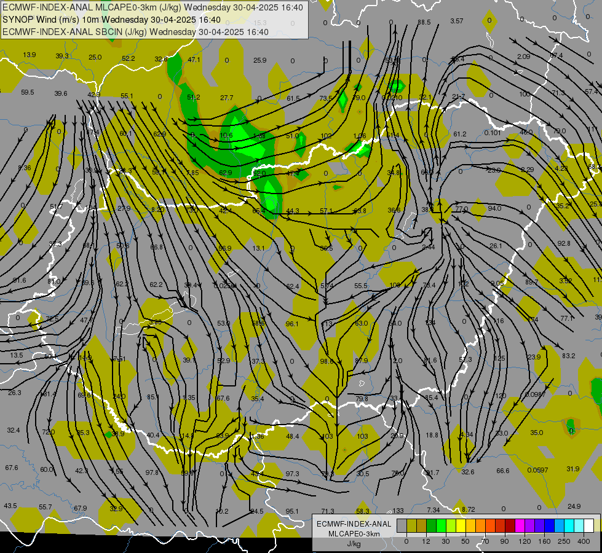Click the purple swatch after the 120 tick
This screenshot has height=553, width=602.
coord(530,526)
